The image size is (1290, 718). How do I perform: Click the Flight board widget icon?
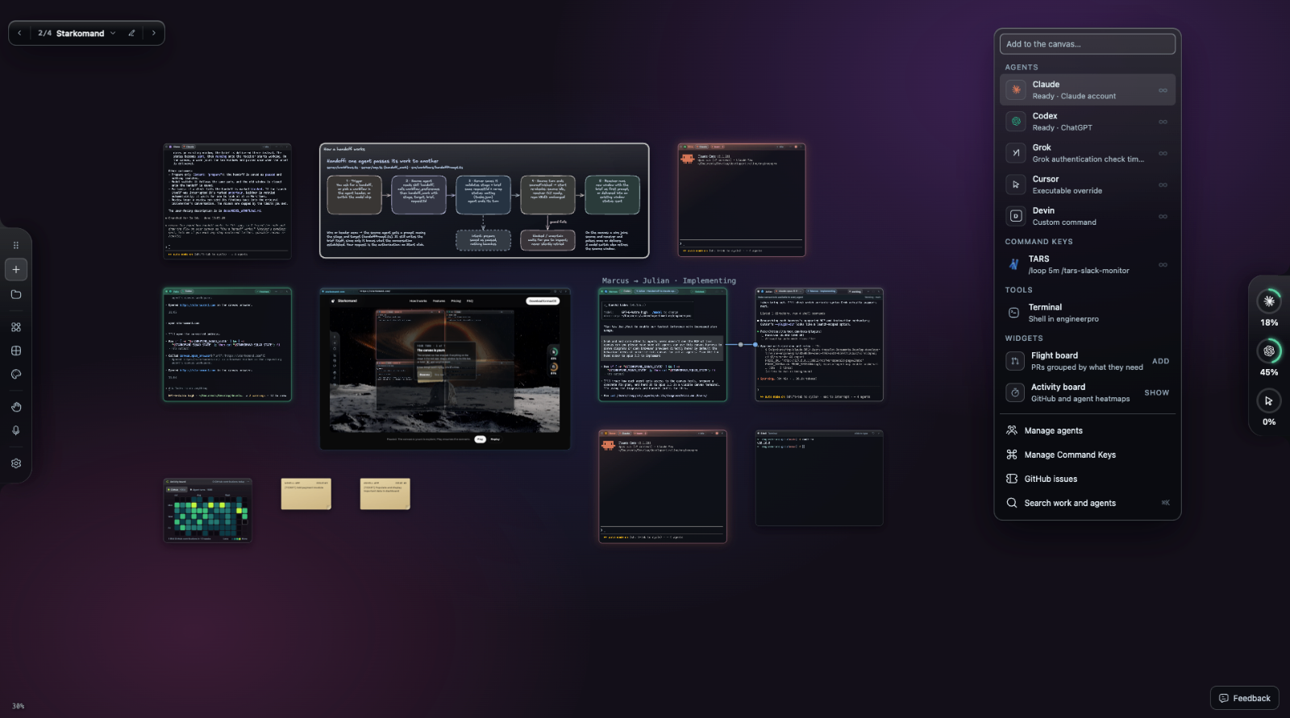pyautogui.click(x=1015, y=361)
